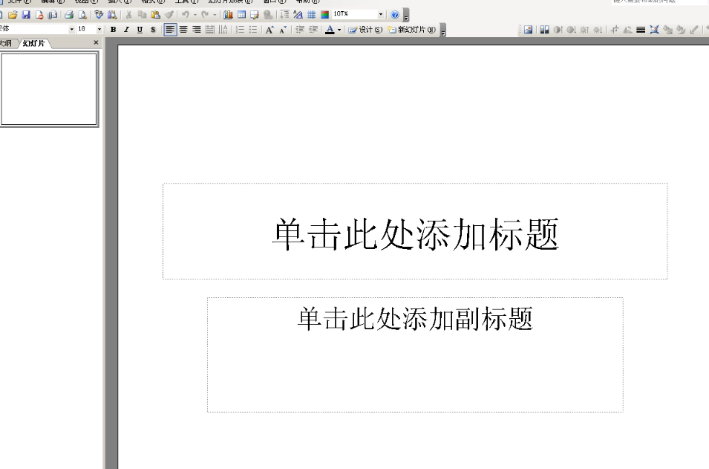This screenshot has height=469, width=709.
Task: Switch to the 大纲 outline tab
Action: click(x=7, y=43)
